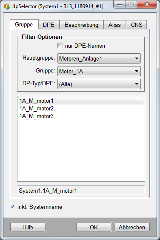Click the Abbrechen button
This screenshot has width=160, height=240.
[x=132, y=227]
